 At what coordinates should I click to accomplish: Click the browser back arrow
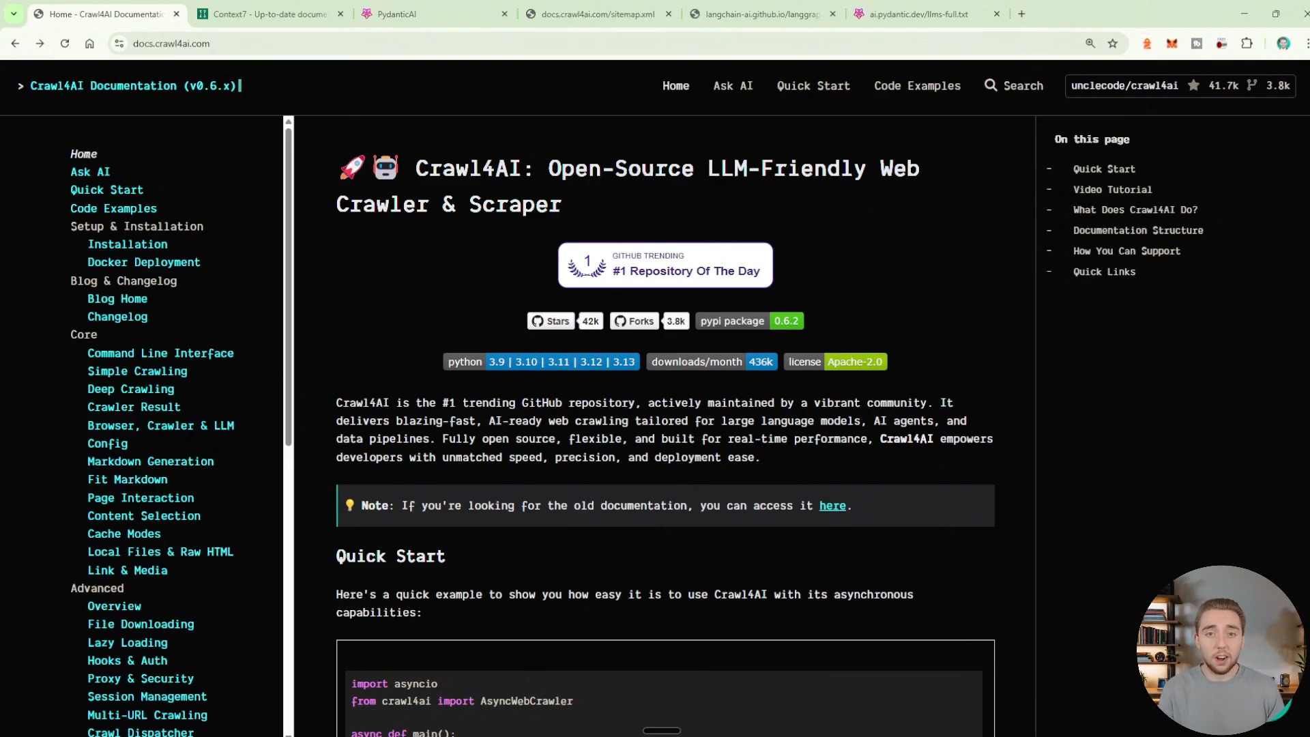15,44
